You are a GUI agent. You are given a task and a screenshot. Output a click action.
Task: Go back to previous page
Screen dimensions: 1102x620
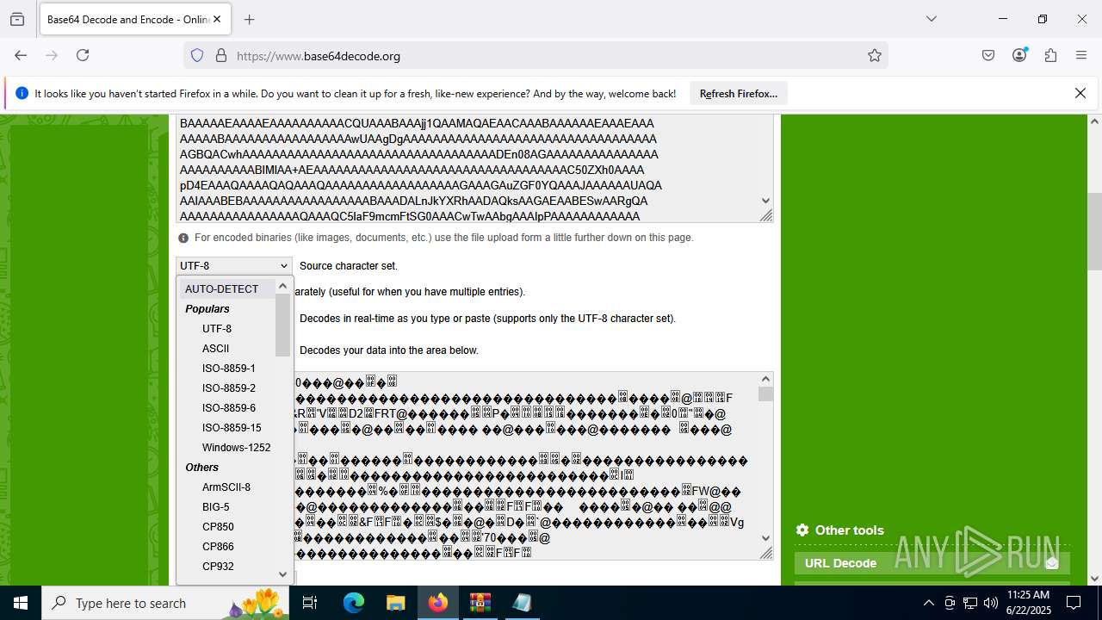21,55
